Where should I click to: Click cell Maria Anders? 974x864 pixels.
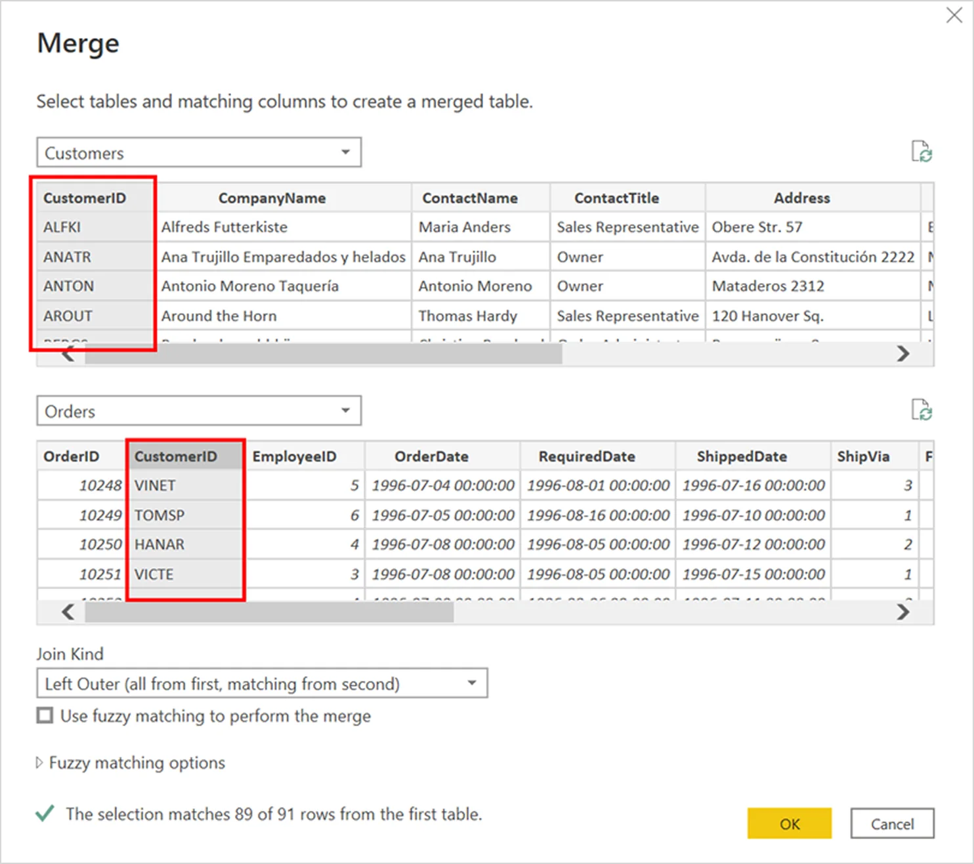[x=480, y=227]
